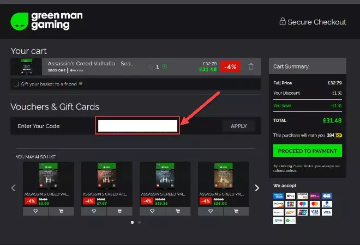Click the Maestro payment icon
This screenshot has width=360, height=245.
point(303,204)
